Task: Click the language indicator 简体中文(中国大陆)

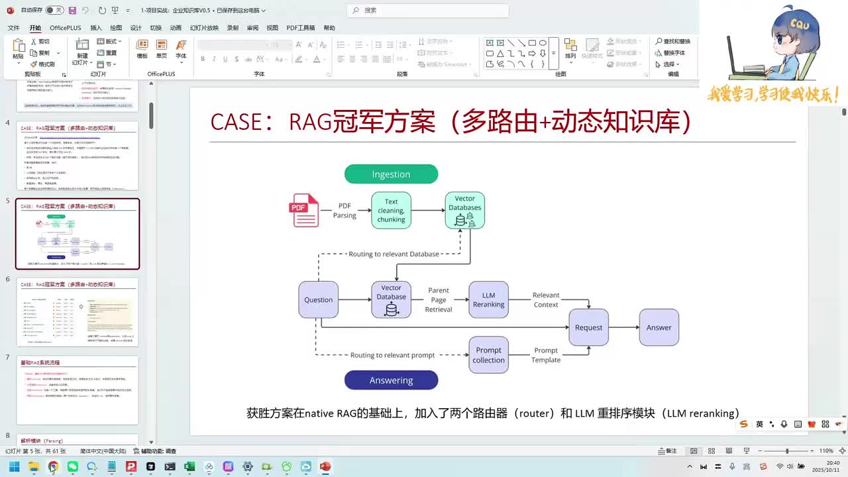Action: [103, 451]
